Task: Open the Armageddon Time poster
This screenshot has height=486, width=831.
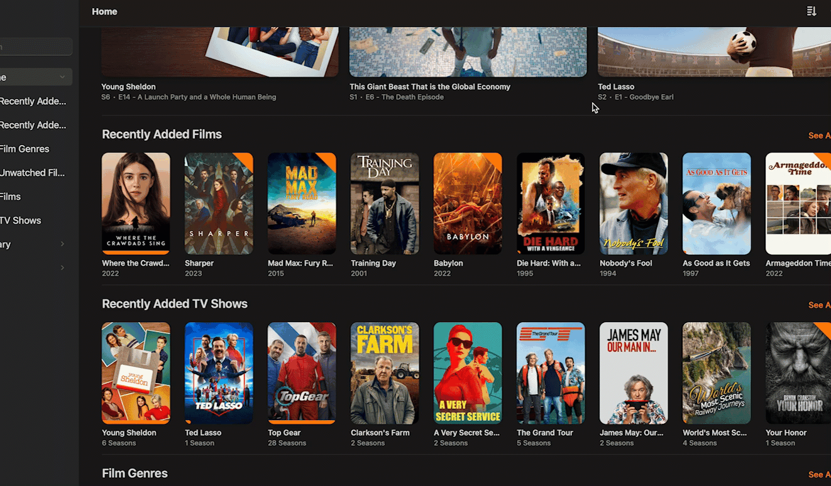Action: tap(798, 203)
